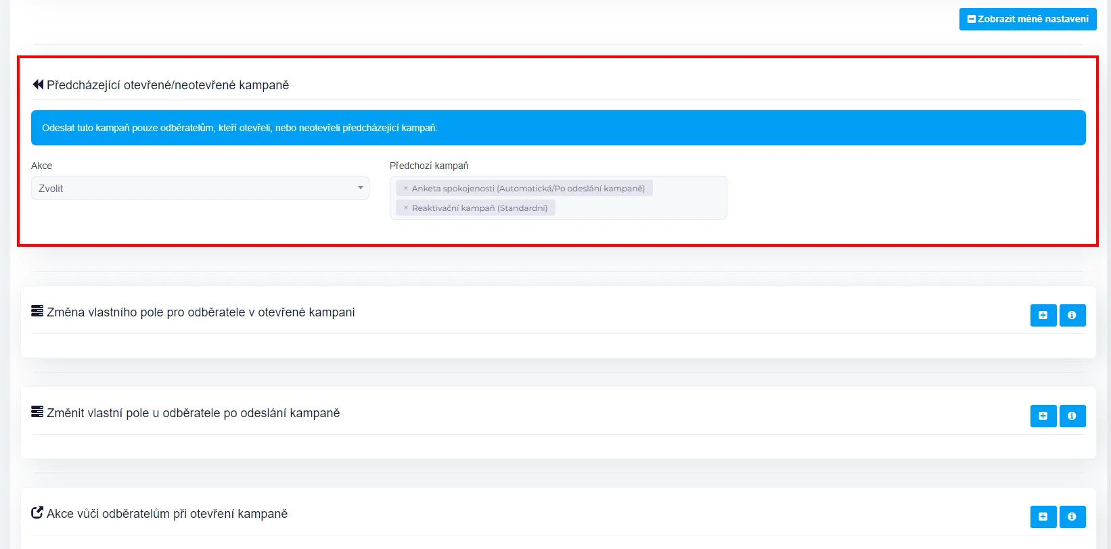Click info icon for 'Akce vůči odběratelům'
Image resolution: width=1111 pixels, height=549 pixels.
[x=1072, y=517]
